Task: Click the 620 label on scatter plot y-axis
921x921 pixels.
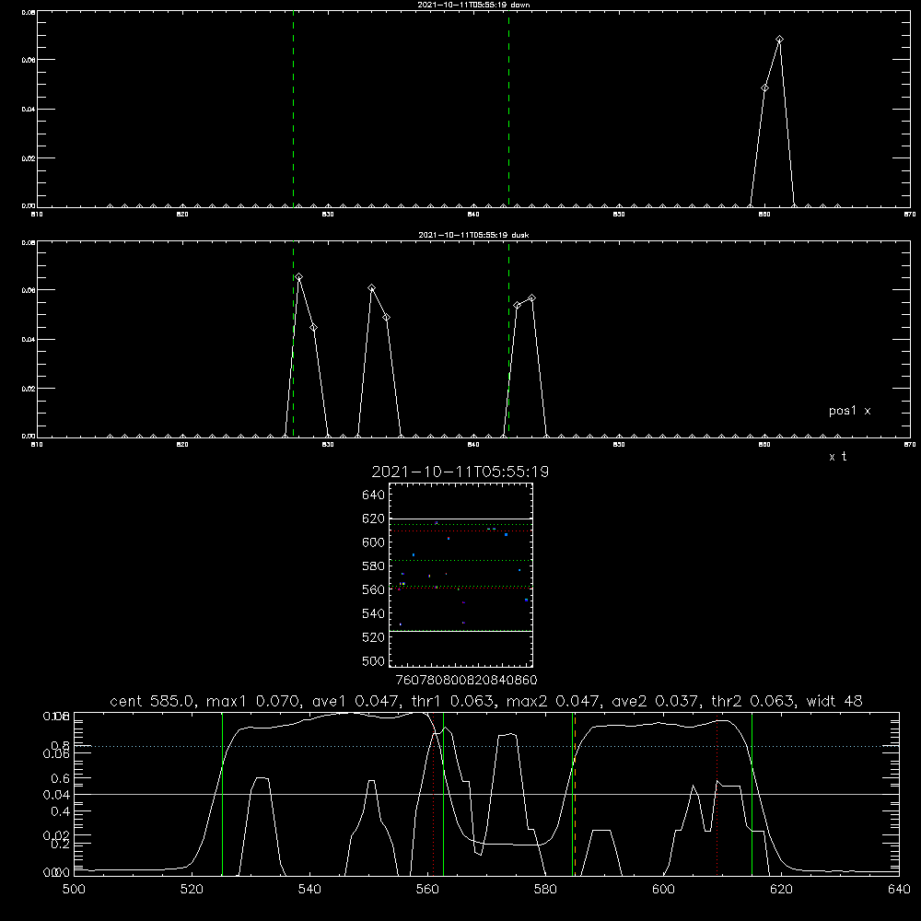Action: (374, 519)
